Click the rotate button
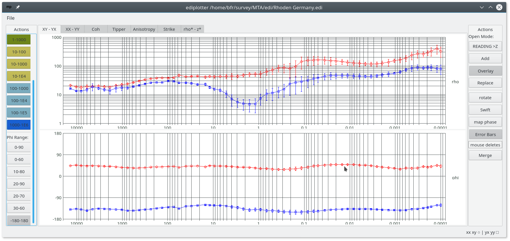The width and height of the screenshot is (510, 241). tap(485, 98)
